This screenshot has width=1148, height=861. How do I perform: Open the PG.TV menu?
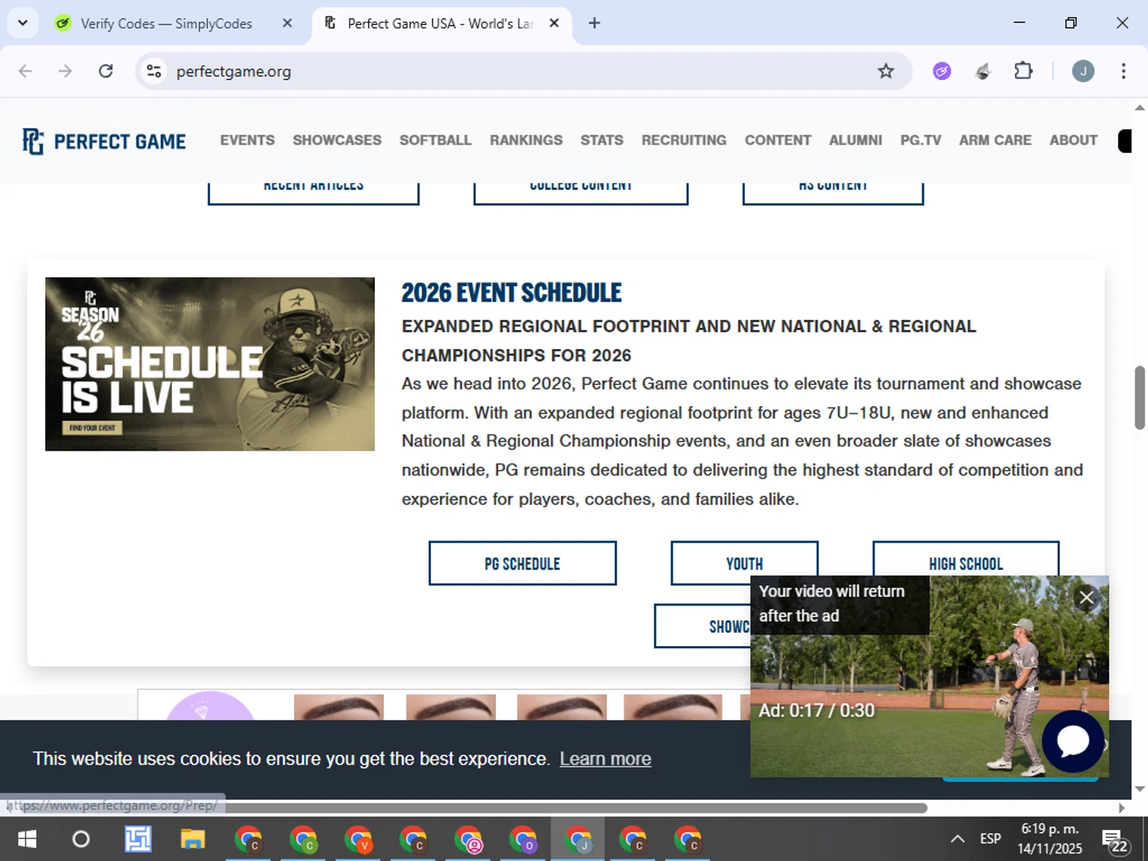tap(921, 140)
